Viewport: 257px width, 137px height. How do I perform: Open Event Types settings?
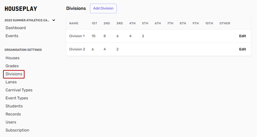pos(17,98)
